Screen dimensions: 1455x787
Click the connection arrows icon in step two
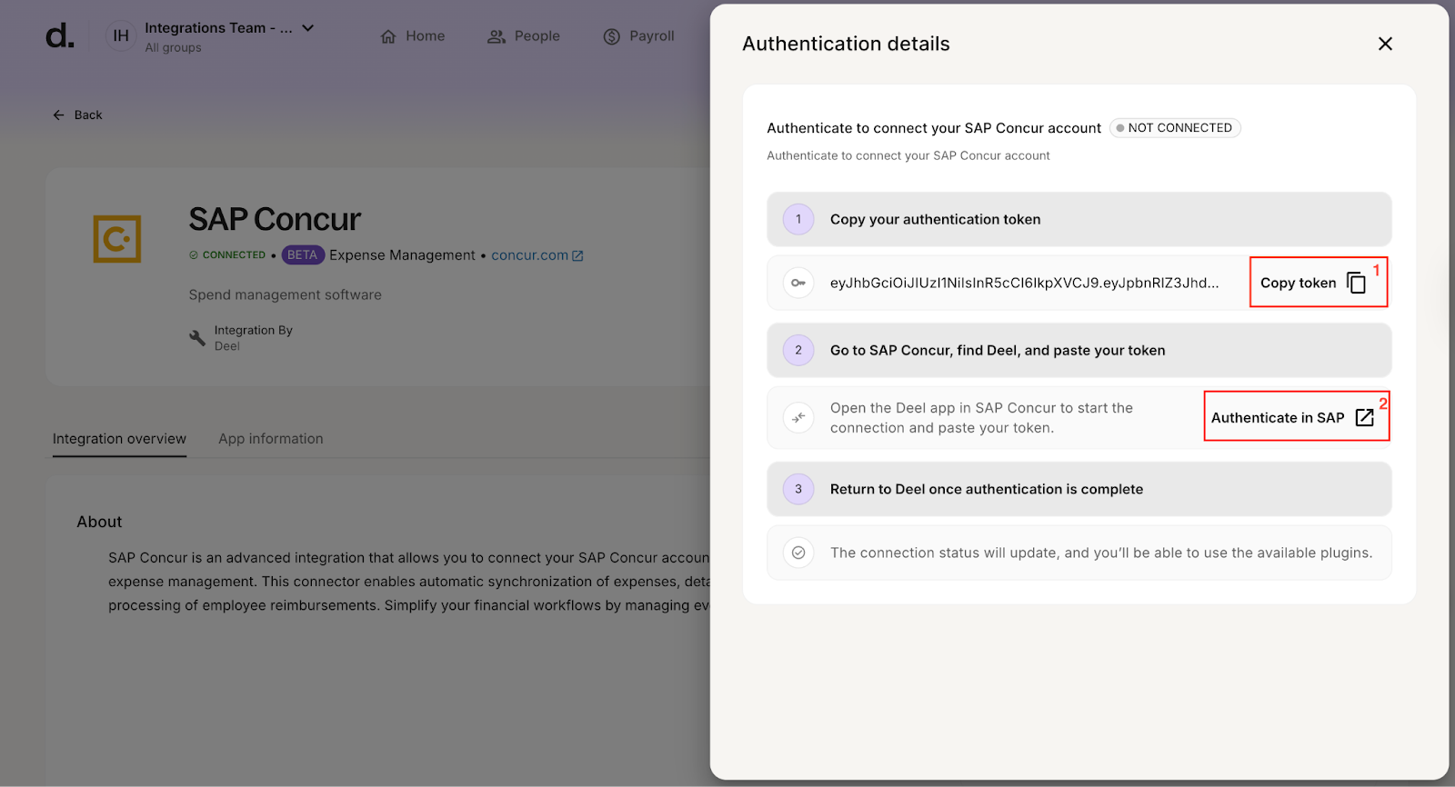798,418
